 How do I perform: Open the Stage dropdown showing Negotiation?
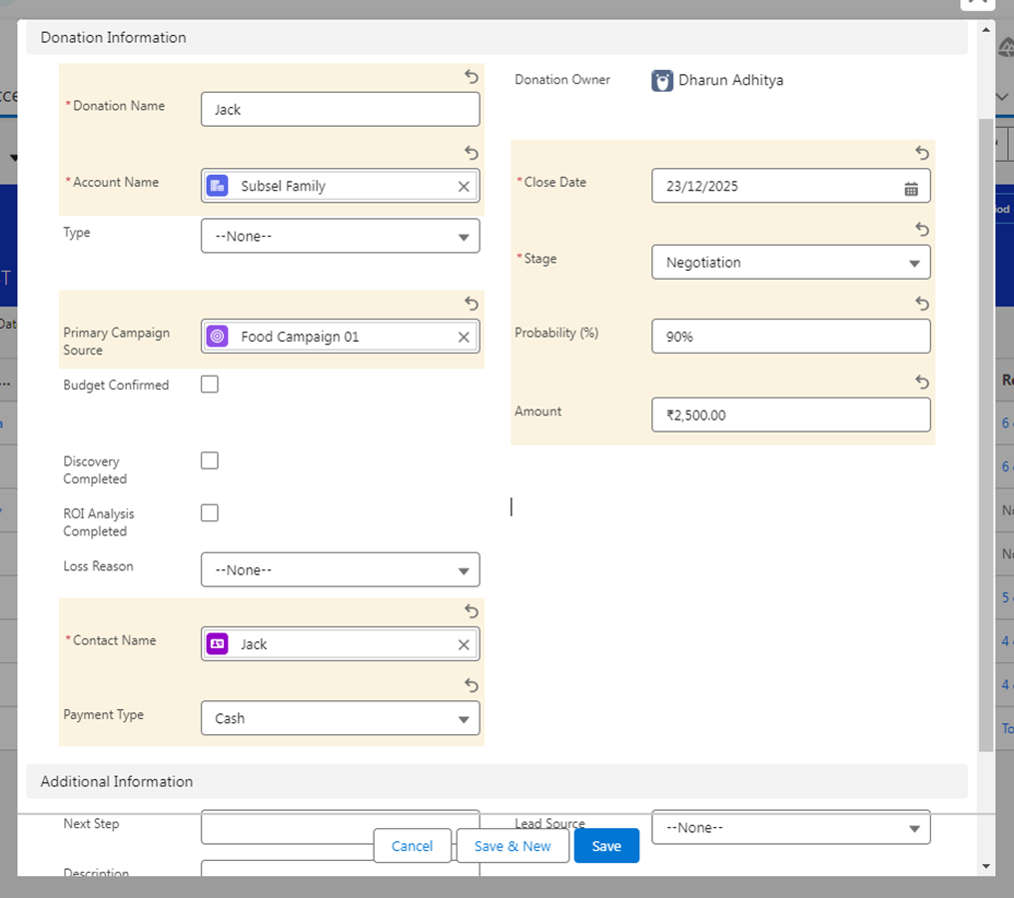pos(791,262)
